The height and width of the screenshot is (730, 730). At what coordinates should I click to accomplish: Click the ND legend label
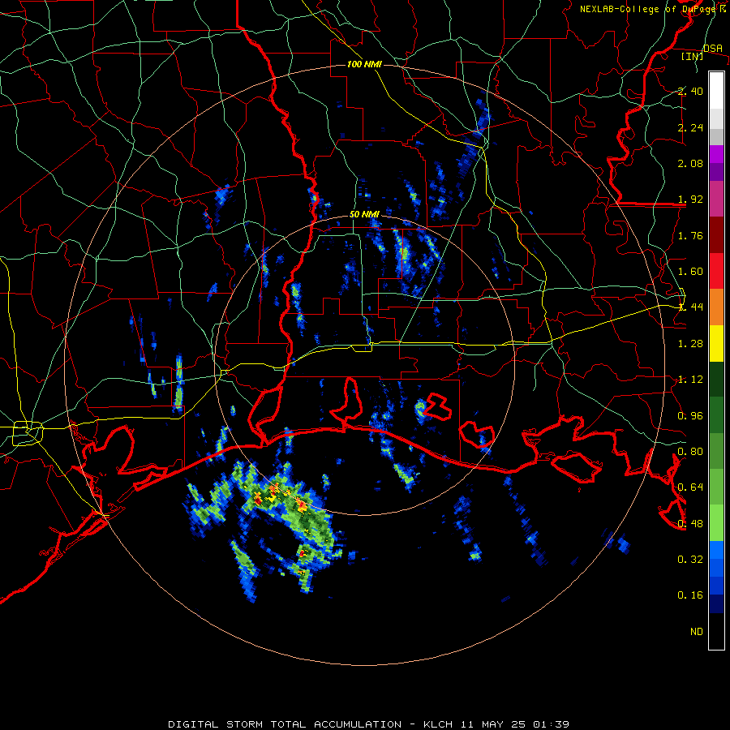pos(697,632)
